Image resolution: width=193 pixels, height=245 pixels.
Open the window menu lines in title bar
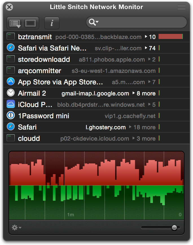click(181, 7)
